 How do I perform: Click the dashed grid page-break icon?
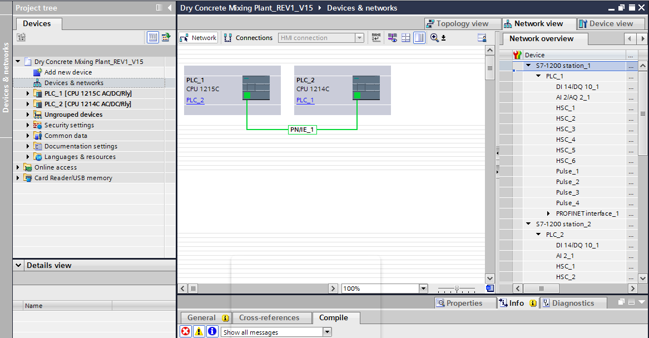(x=405, y=38)
